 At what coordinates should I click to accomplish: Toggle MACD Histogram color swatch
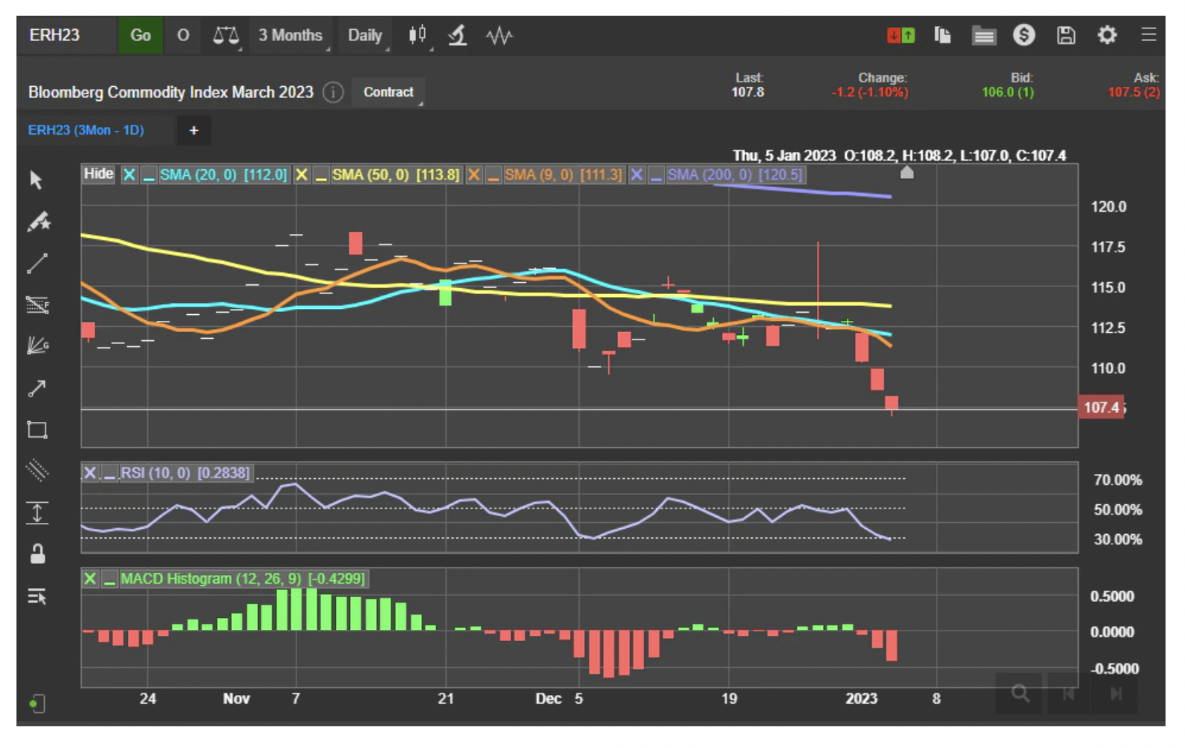point(110,579)
